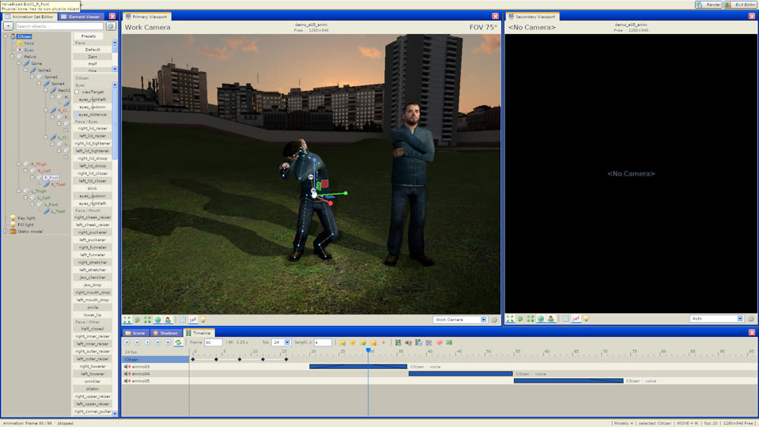759x427 pixels.
Task: Toggle the square icon in Primary Viewport toolbar
Action: 183,320
